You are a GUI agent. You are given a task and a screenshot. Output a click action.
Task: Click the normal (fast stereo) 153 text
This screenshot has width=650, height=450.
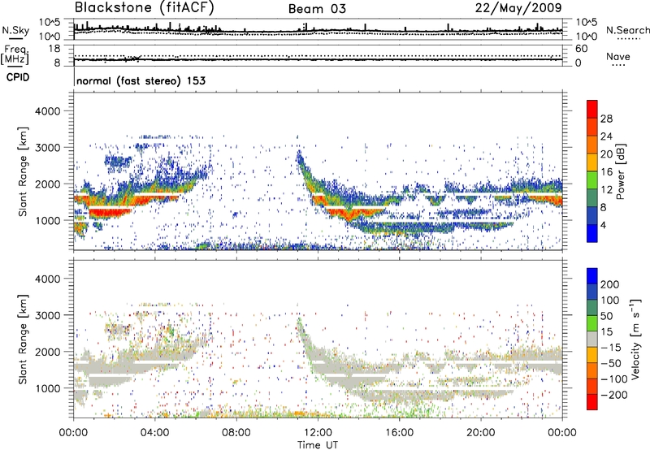pyautogui.click(x=141, y=80)
